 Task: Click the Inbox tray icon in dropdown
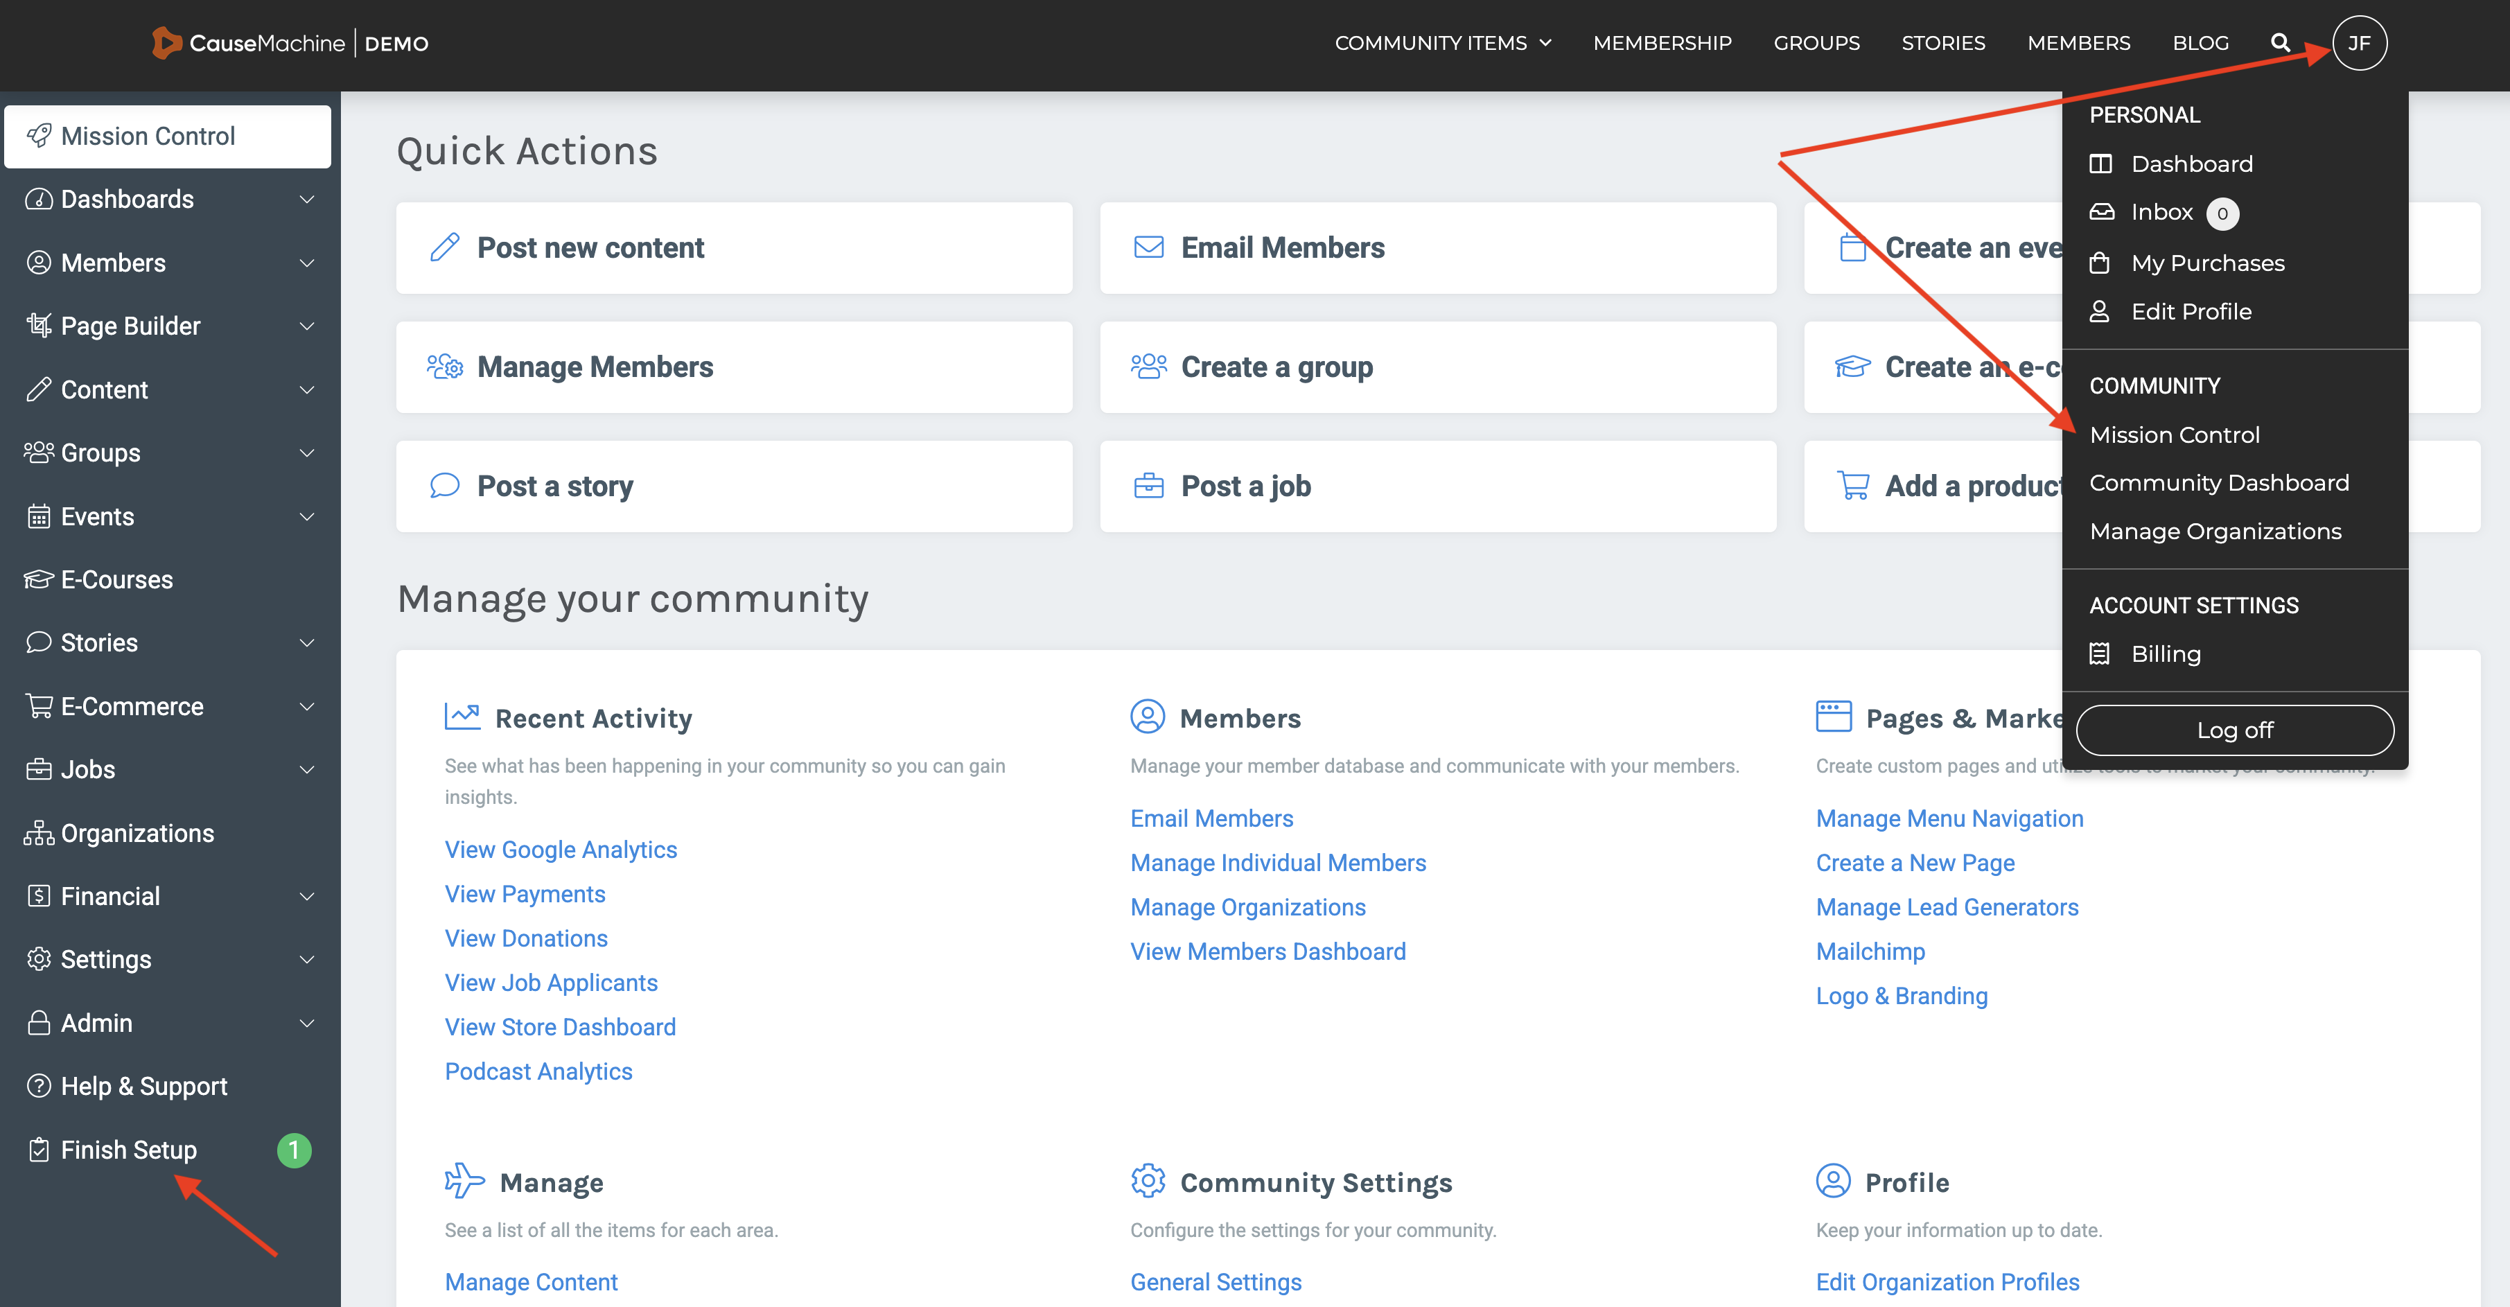click(2102, 213)
